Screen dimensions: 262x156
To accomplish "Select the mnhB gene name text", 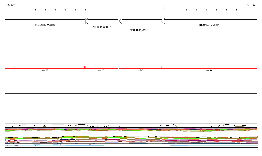I will [x=140, y=70].
